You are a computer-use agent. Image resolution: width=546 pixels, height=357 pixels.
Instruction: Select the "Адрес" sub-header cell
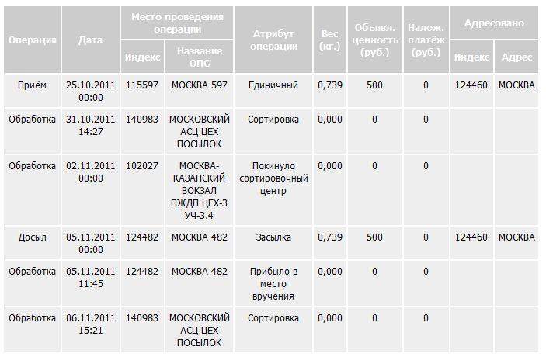(x=516, y=57)
